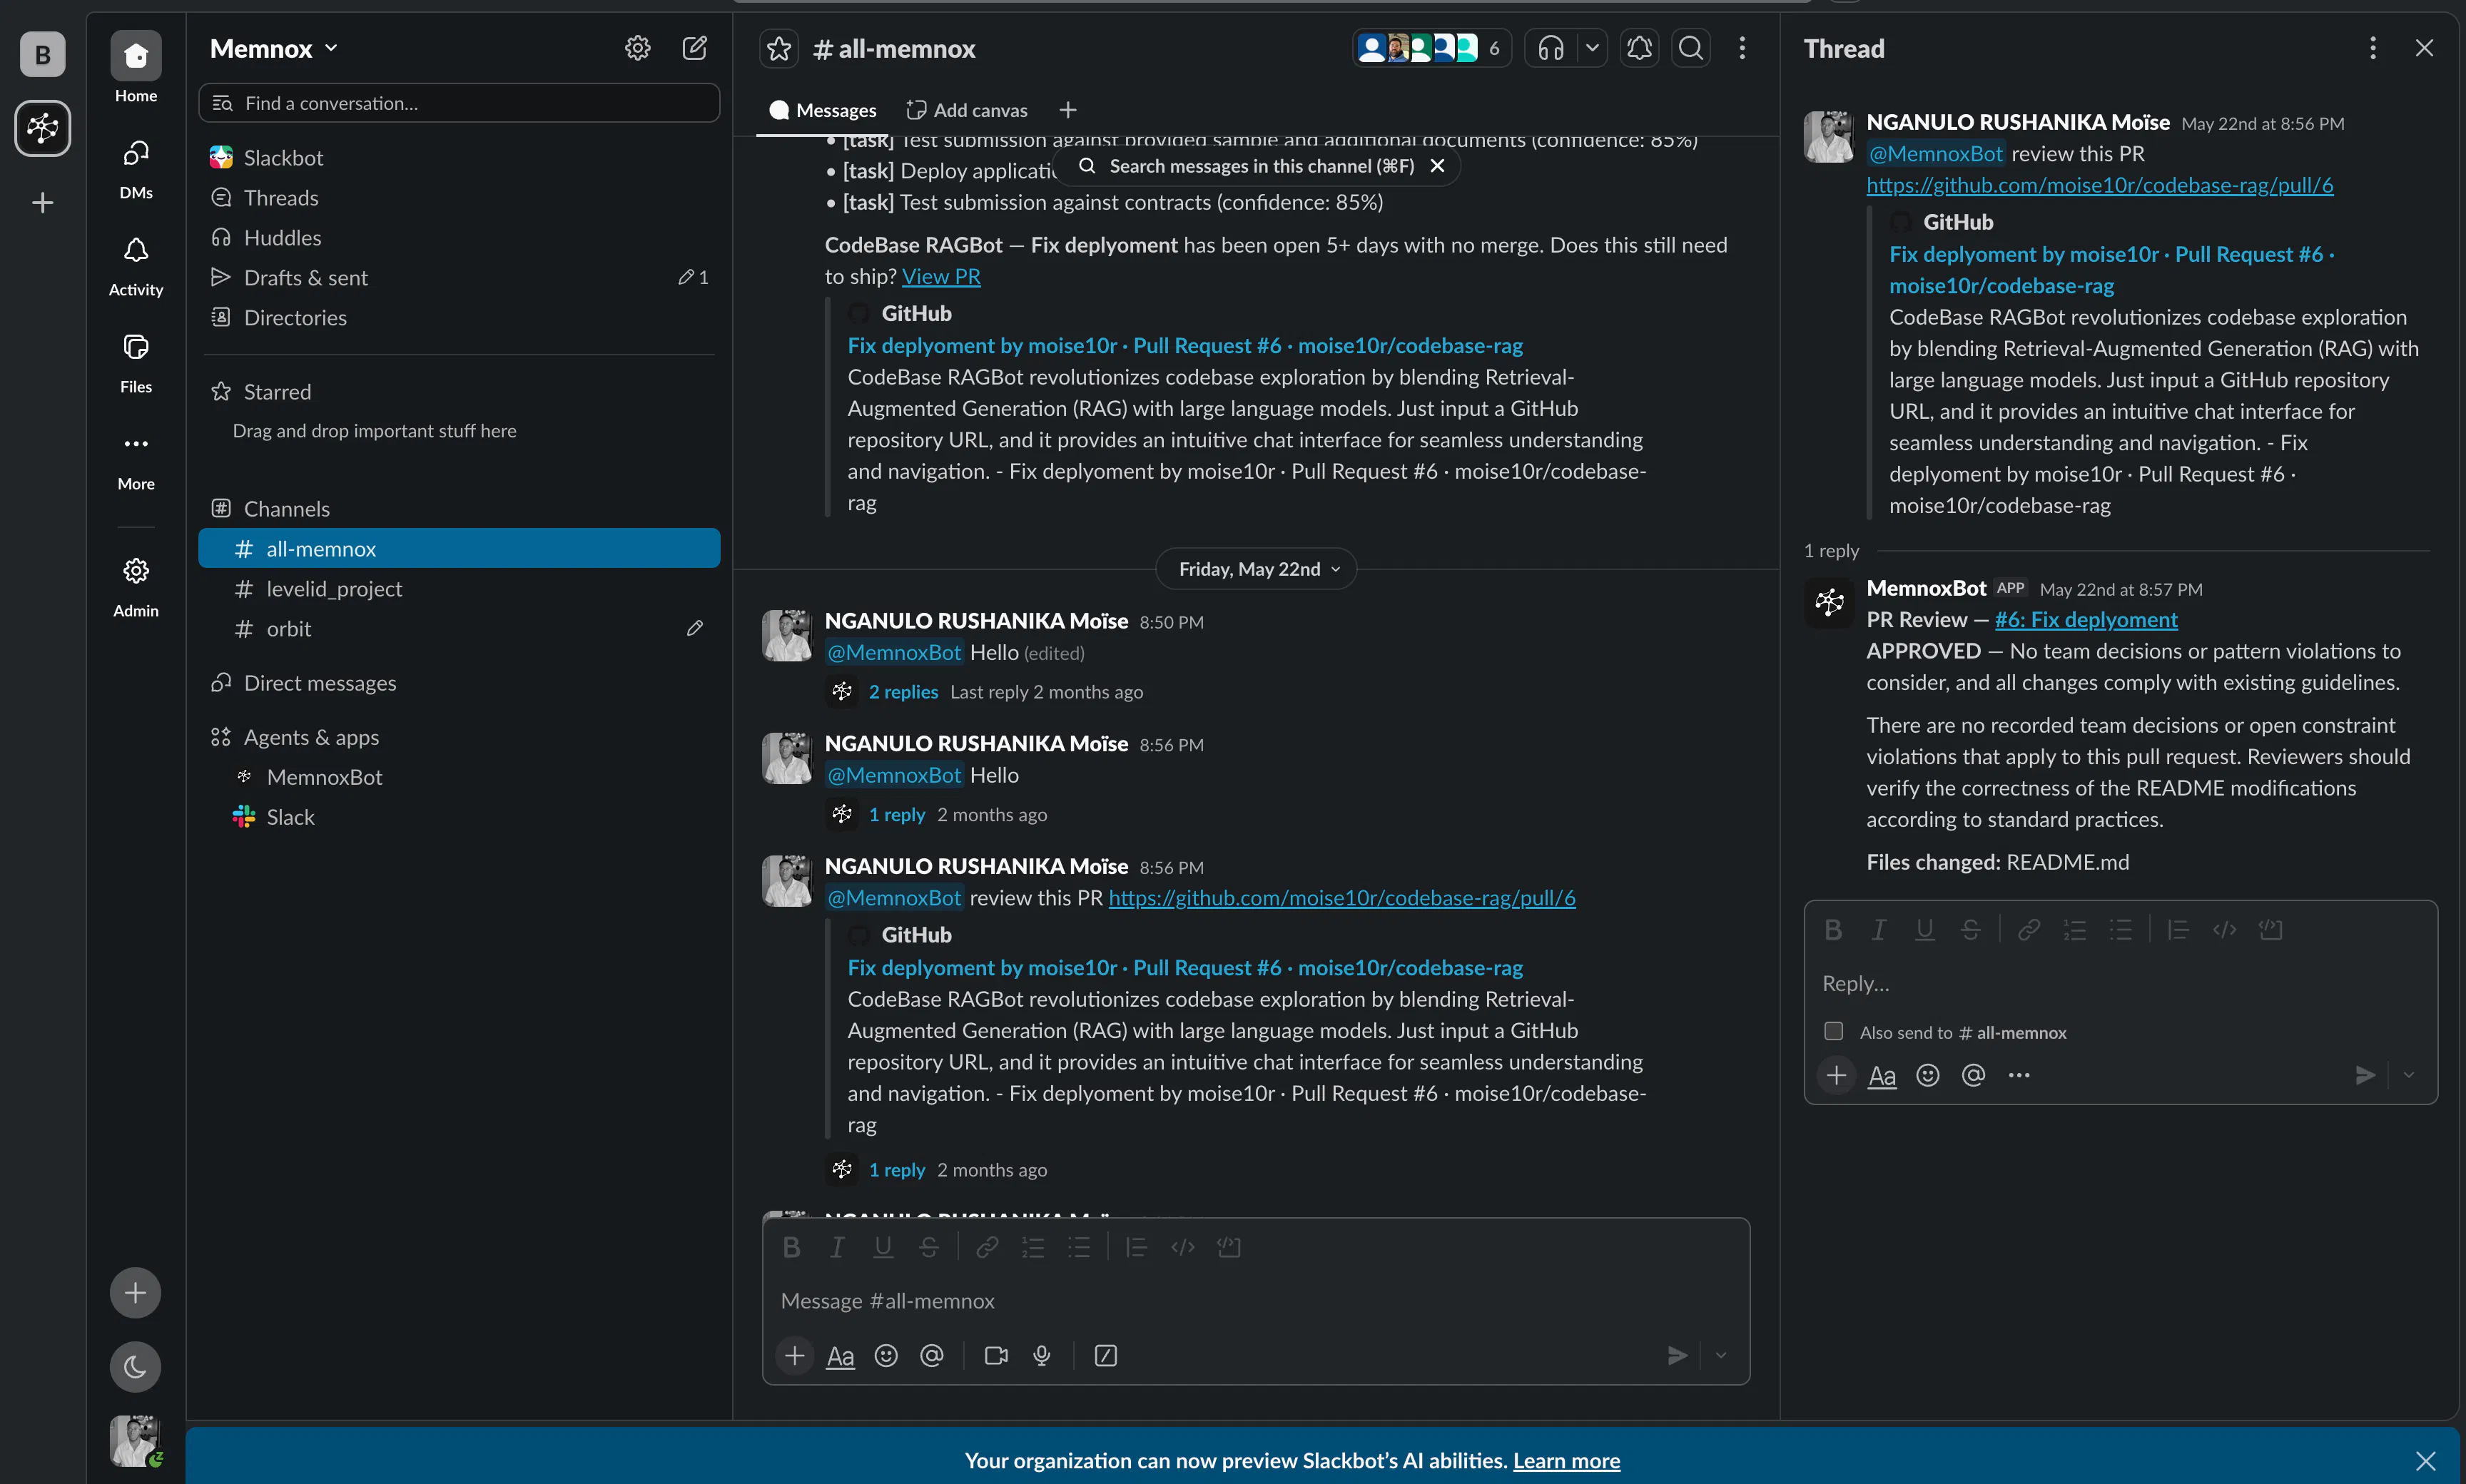
Task: Click Learn more in the Slackbot banner
Action: (x=1566, y=1461)
